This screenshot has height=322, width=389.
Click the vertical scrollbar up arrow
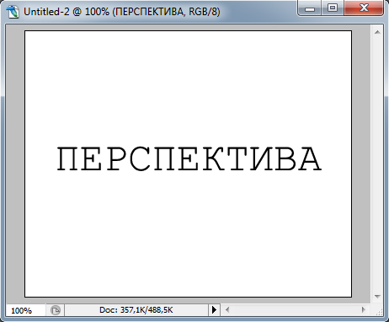point(377,32)
